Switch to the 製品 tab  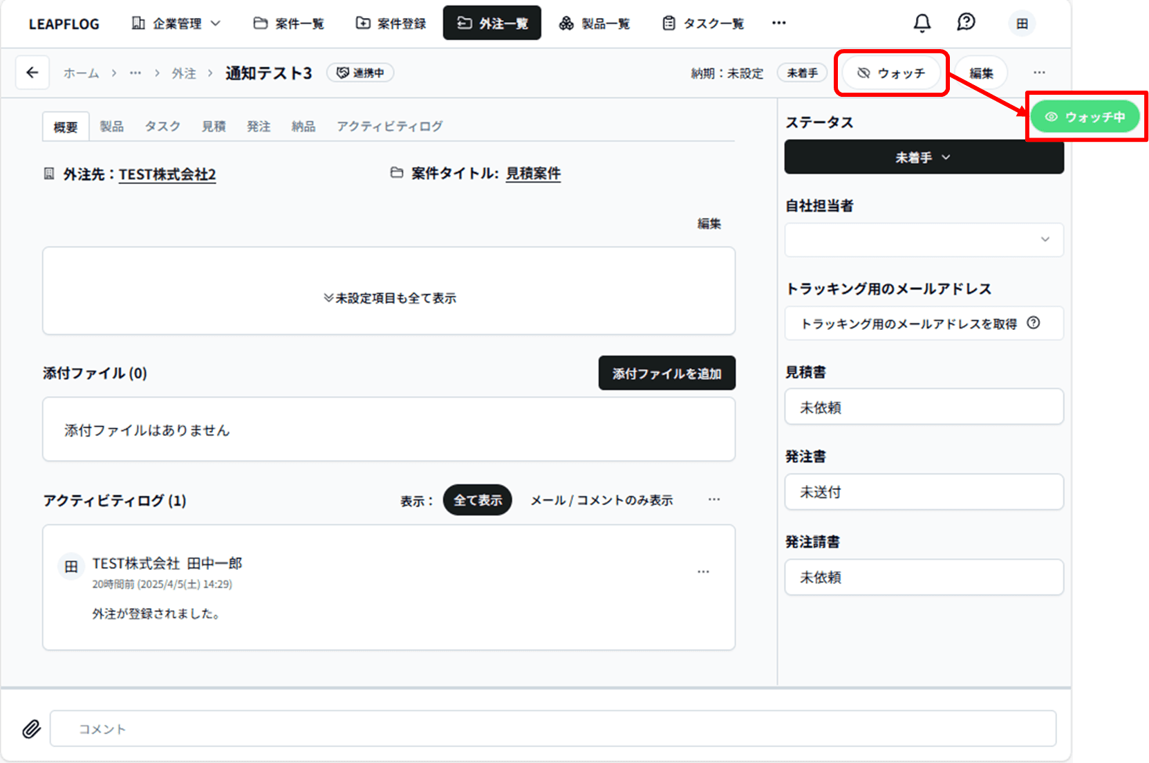pyautogui.click(x=112, y=126)
